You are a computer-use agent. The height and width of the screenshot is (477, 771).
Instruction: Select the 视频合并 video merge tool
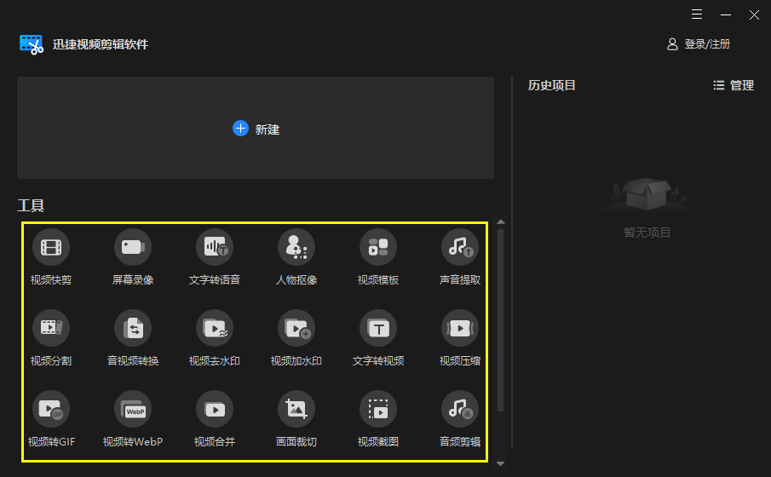tap(215, 410)
